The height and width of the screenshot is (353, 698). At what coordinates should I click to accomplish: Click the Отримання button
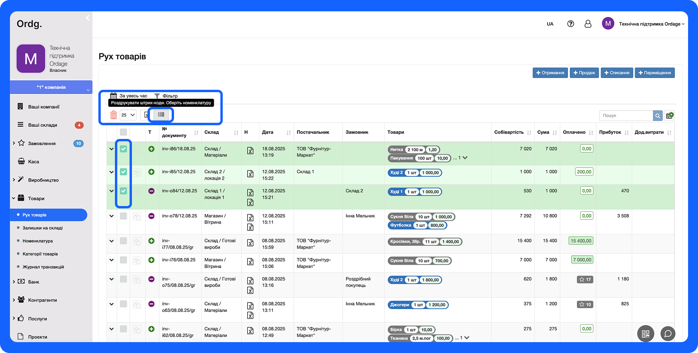click(x=550, y=73)
